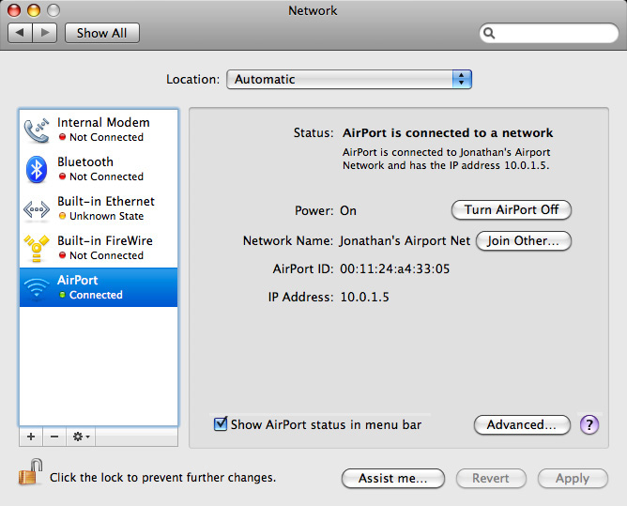This screenshot has height=506, width=627.
Task: Select the Built-in Ethernet icon
Action: [x=37, y=208]
